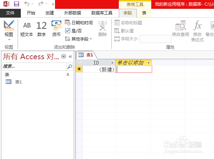
Task: Open the undo history dropdown arrow
Action: 32,4
